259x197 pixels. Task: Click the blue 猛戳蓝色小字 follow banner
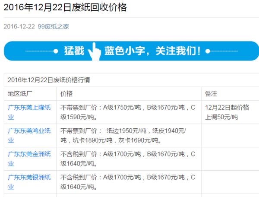131,51
